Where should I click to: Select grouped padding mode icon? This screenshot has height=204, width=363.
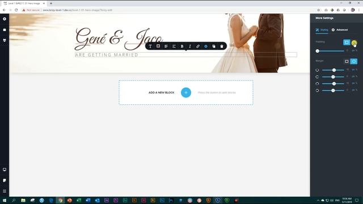pyautogui.click(x=347, y=42)
